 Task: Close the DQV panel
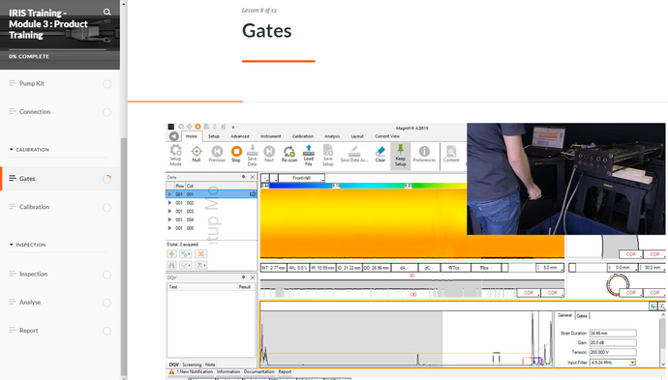click(x=253, y=278)
